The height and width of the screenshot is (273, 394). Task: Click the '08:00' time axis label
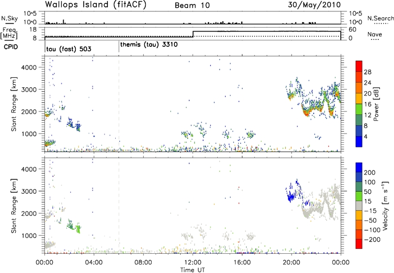[x=143, y=263]
